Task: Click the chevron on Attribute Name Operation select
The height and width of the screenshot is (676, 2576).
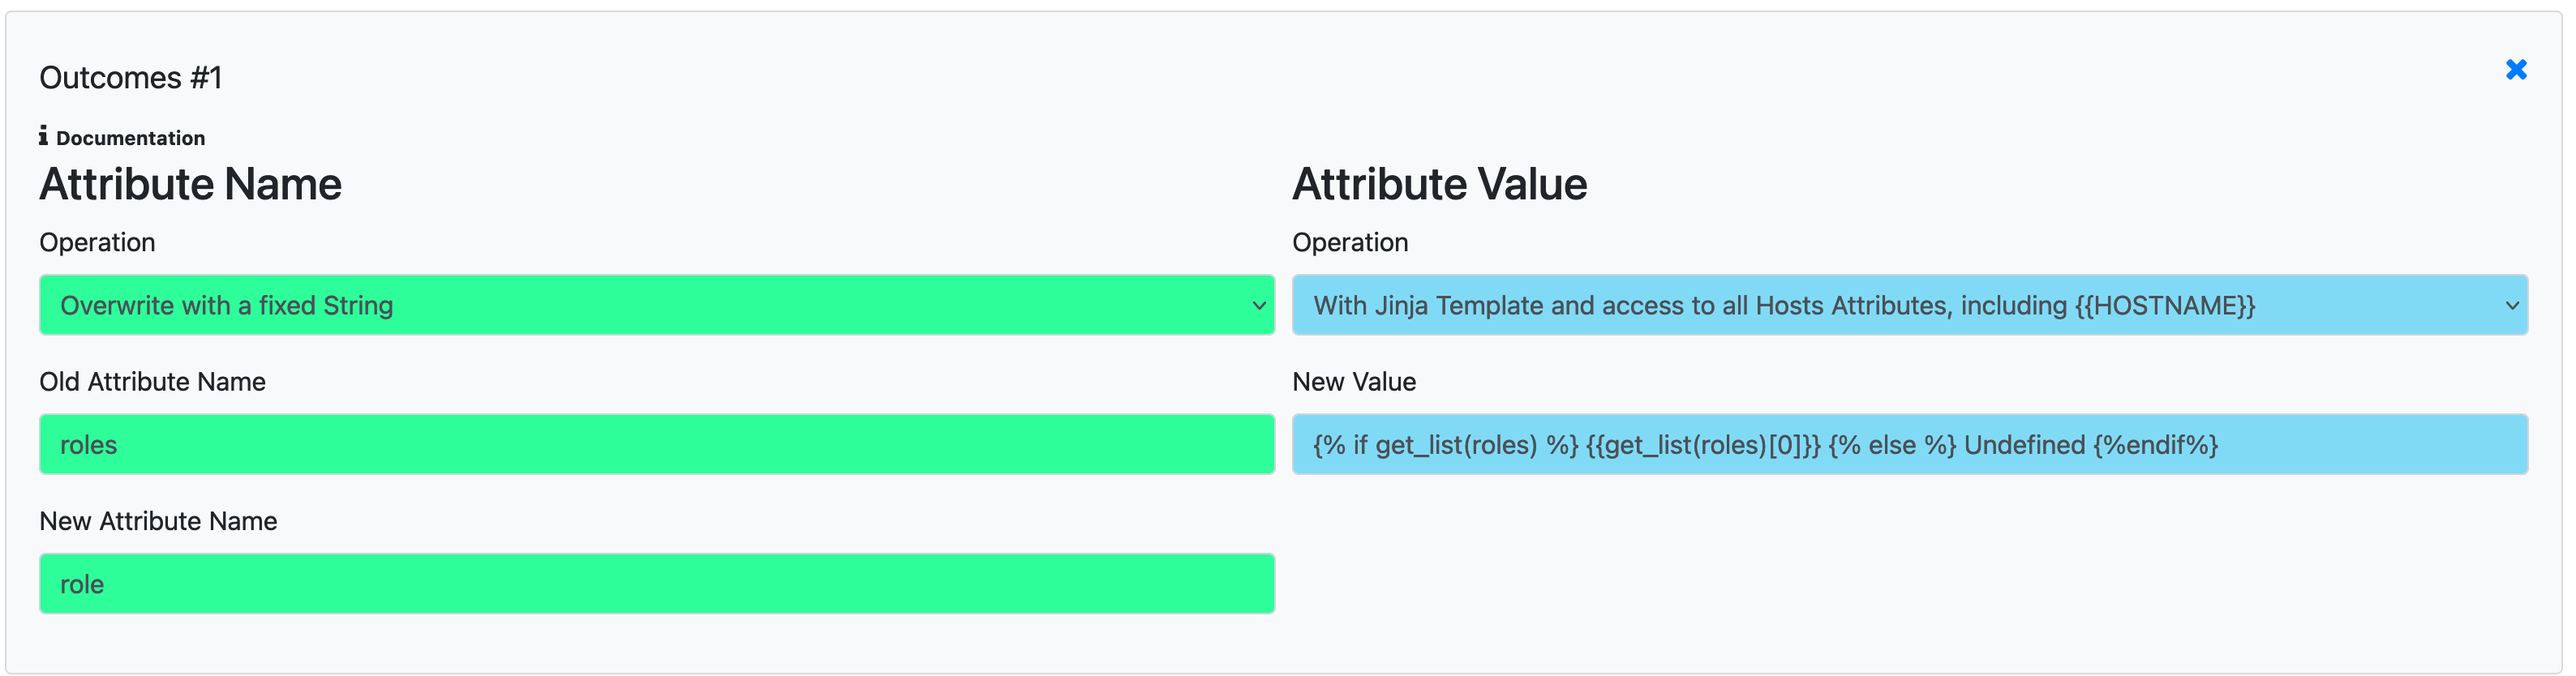Action: [x=1259, y=306]
